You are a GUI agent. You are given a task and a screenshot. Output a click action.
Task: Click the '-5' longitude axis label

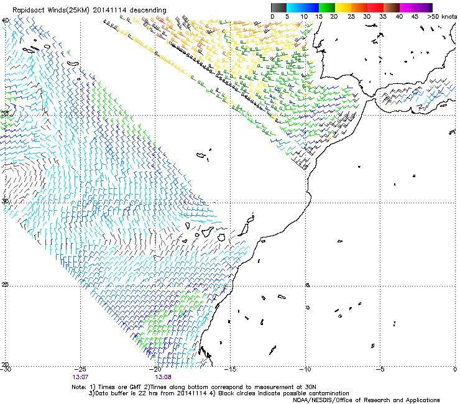(380, 369)
